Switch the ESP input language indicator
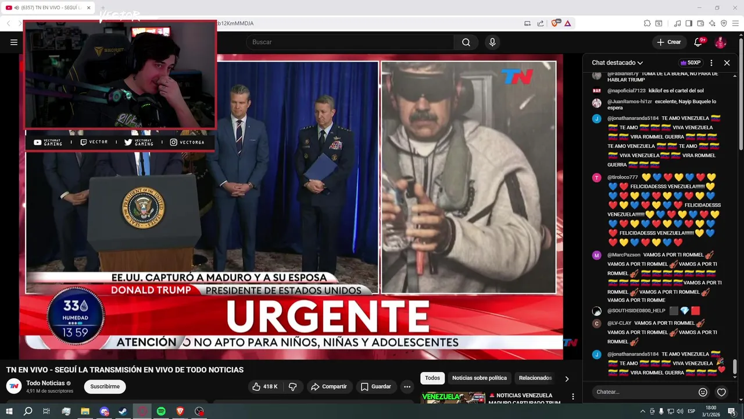Screen dimensions: 744x419 click(691, 411)
